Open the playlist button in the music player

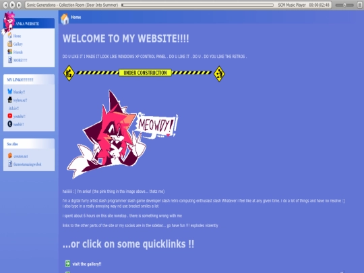pos(359,5)
